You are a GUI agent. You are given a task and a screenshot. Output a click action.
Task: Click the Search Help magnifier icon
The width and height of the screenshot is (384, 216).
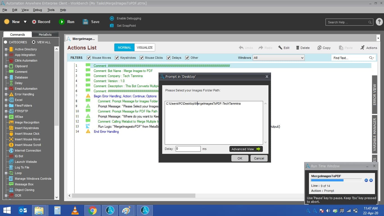(370, 22)
